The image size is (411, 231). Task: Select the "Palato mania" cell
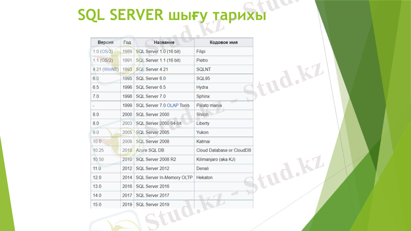click(210, 105)
